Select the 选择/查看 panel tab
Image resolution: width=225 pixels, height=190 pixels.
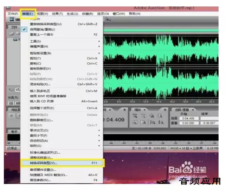[x=182, y=110]
